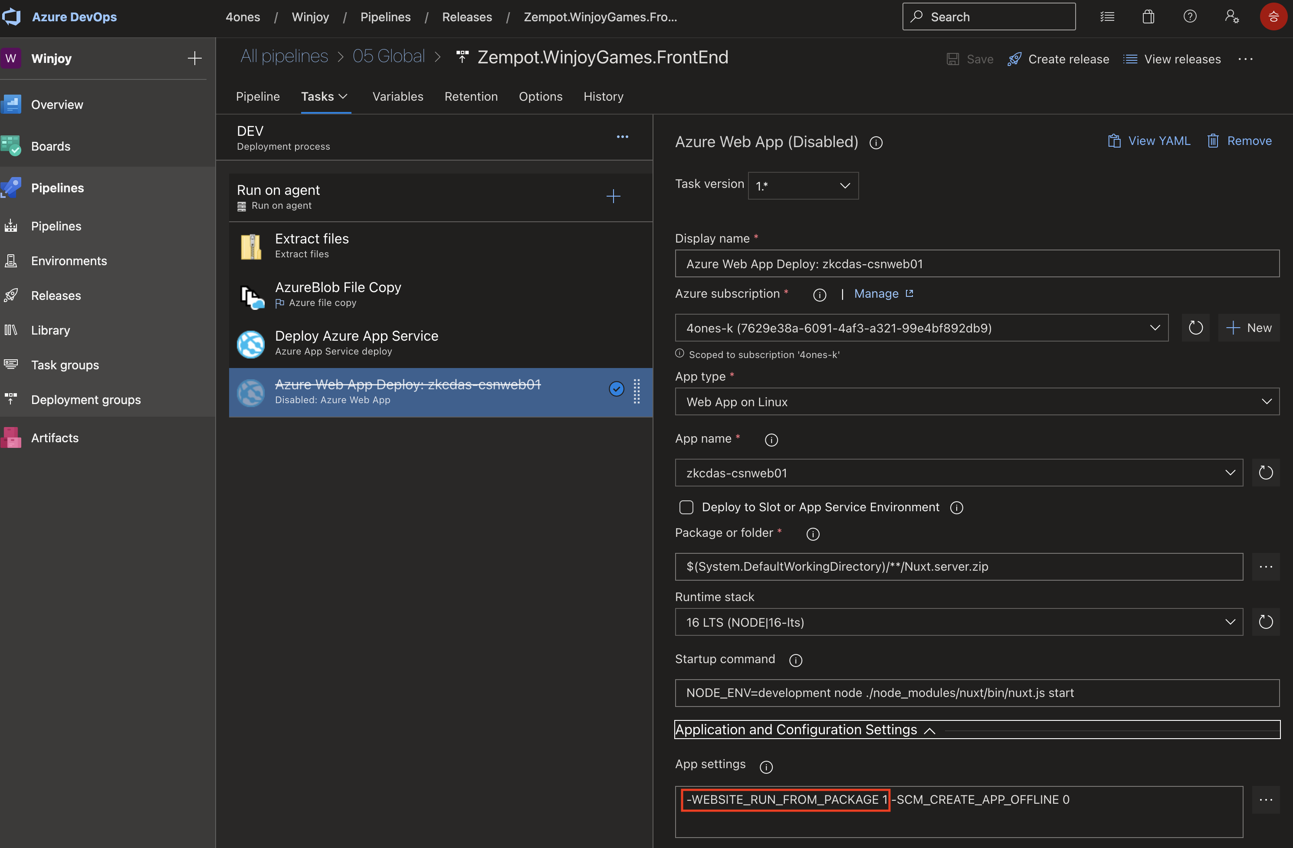This screenshot has width=1293, height=848.
Task: Open more actions ellipsis beside View releases
Action: [1245, 59]
